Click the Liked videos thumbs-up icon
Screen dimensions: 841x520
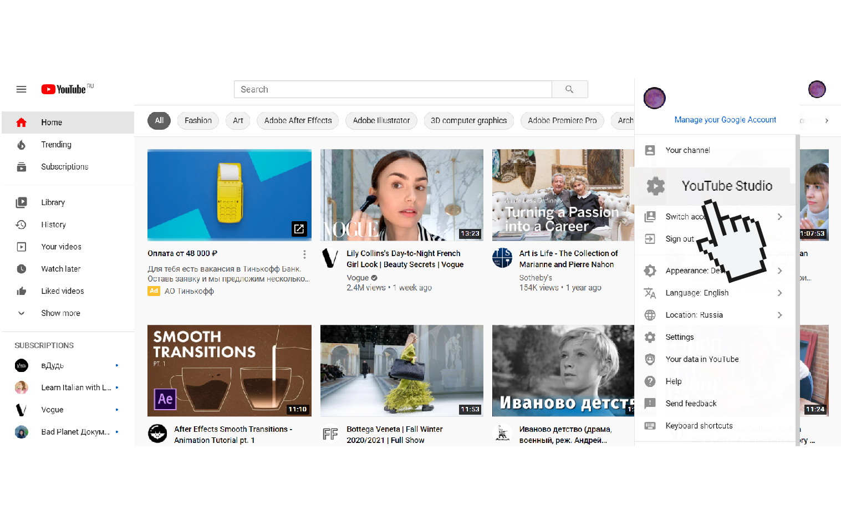click(21, 291)
